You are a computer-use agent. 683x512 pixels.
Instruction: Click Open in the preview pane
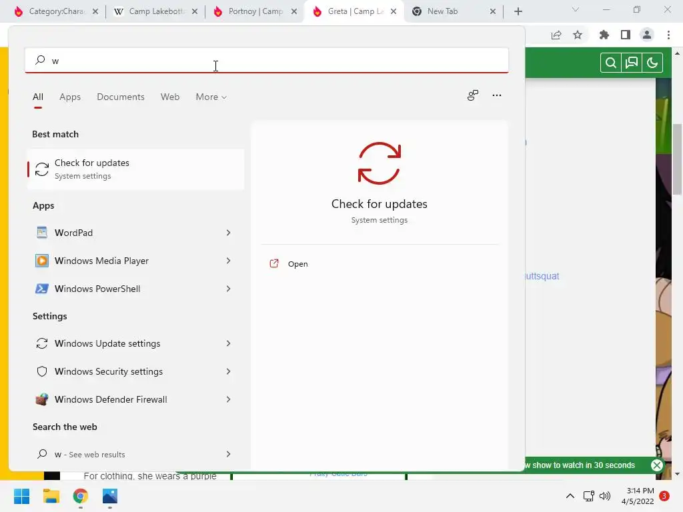pyautogui.click(x=297, y=264)
